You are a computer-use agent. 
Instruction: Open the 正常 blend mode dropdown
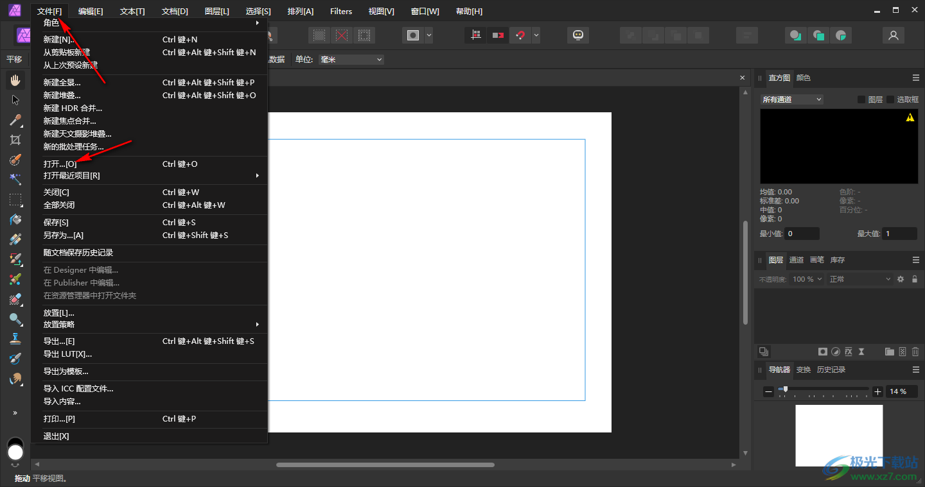click(859, 279)
